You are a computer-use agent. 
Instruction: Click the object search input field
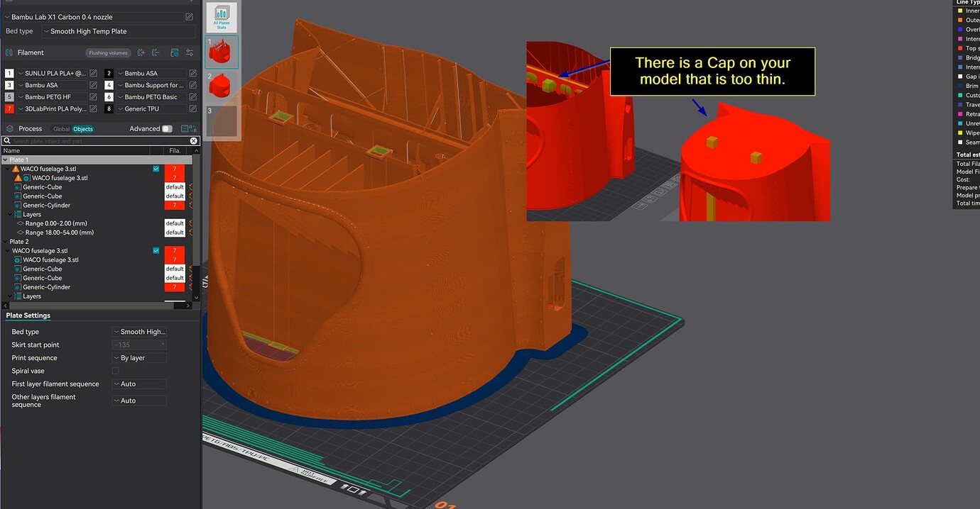coord(100,141)
